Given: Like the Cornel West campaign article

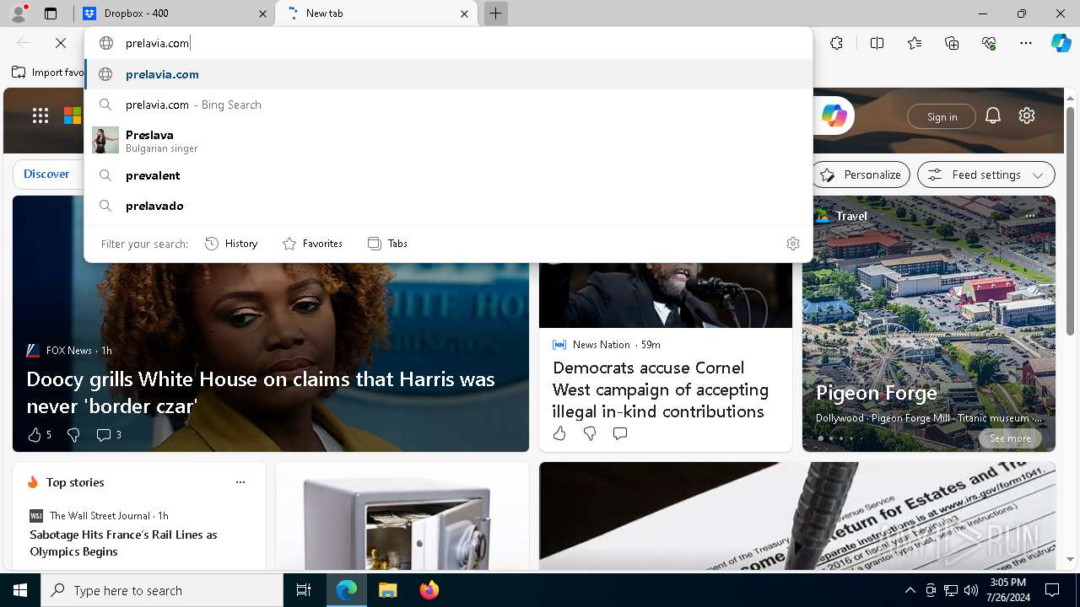Looking at the screenshot, I should click(559, 433).
